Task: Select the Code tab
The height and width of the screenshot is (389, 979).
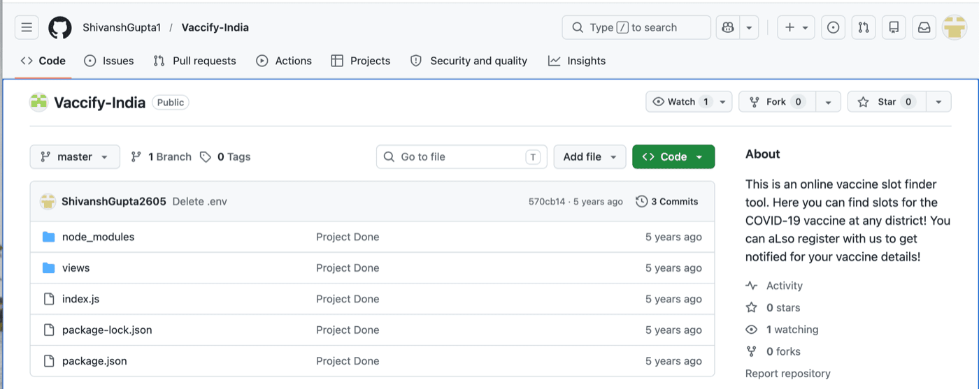Action: (43, 61)
